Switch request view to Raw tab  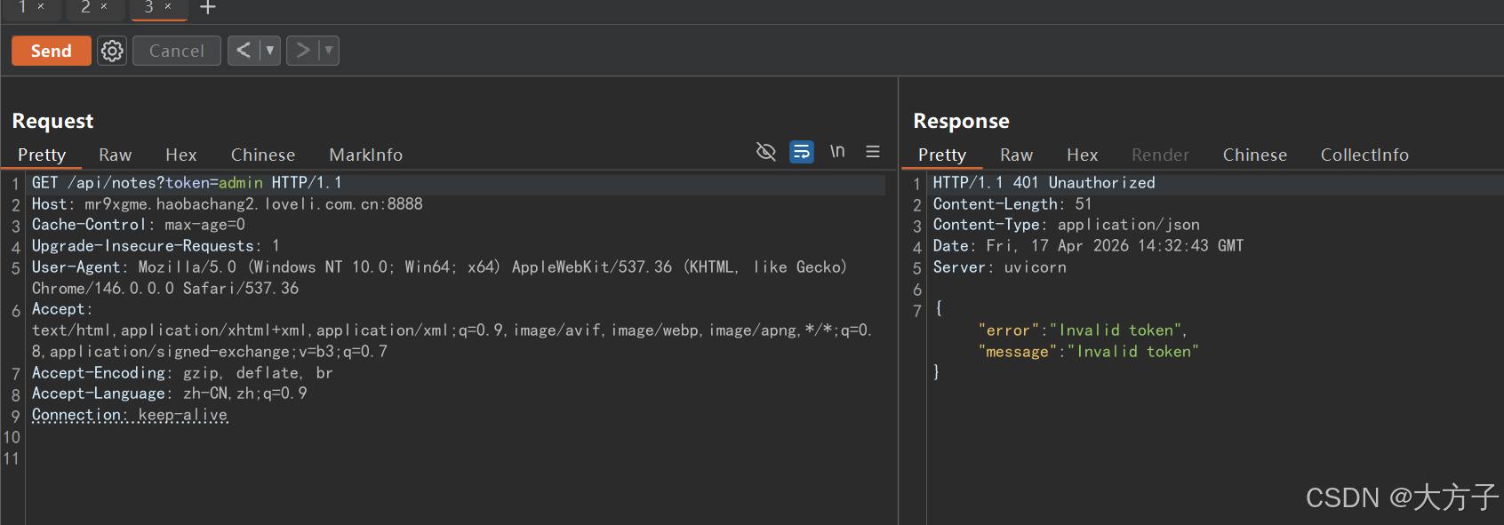[x=116, y=155]
